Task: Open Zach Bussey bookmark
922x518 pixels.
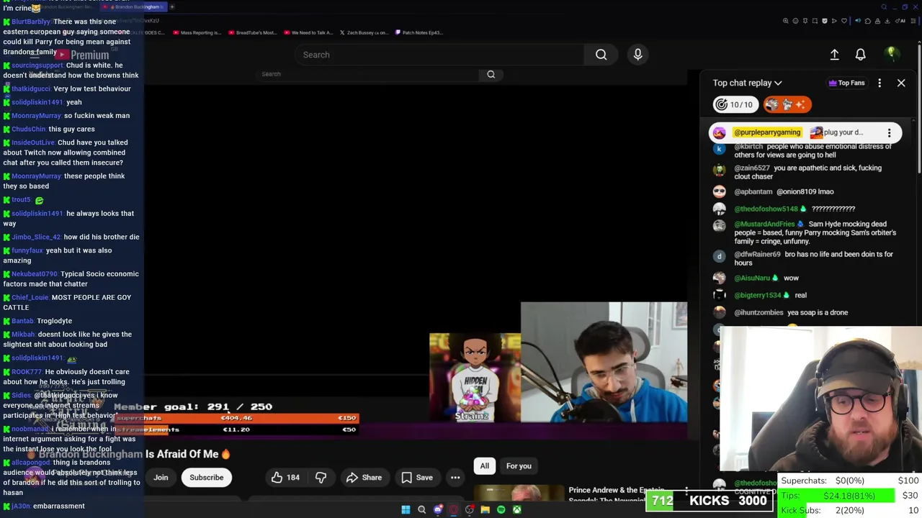Action: pyautogui.click(x=363, y=32)
